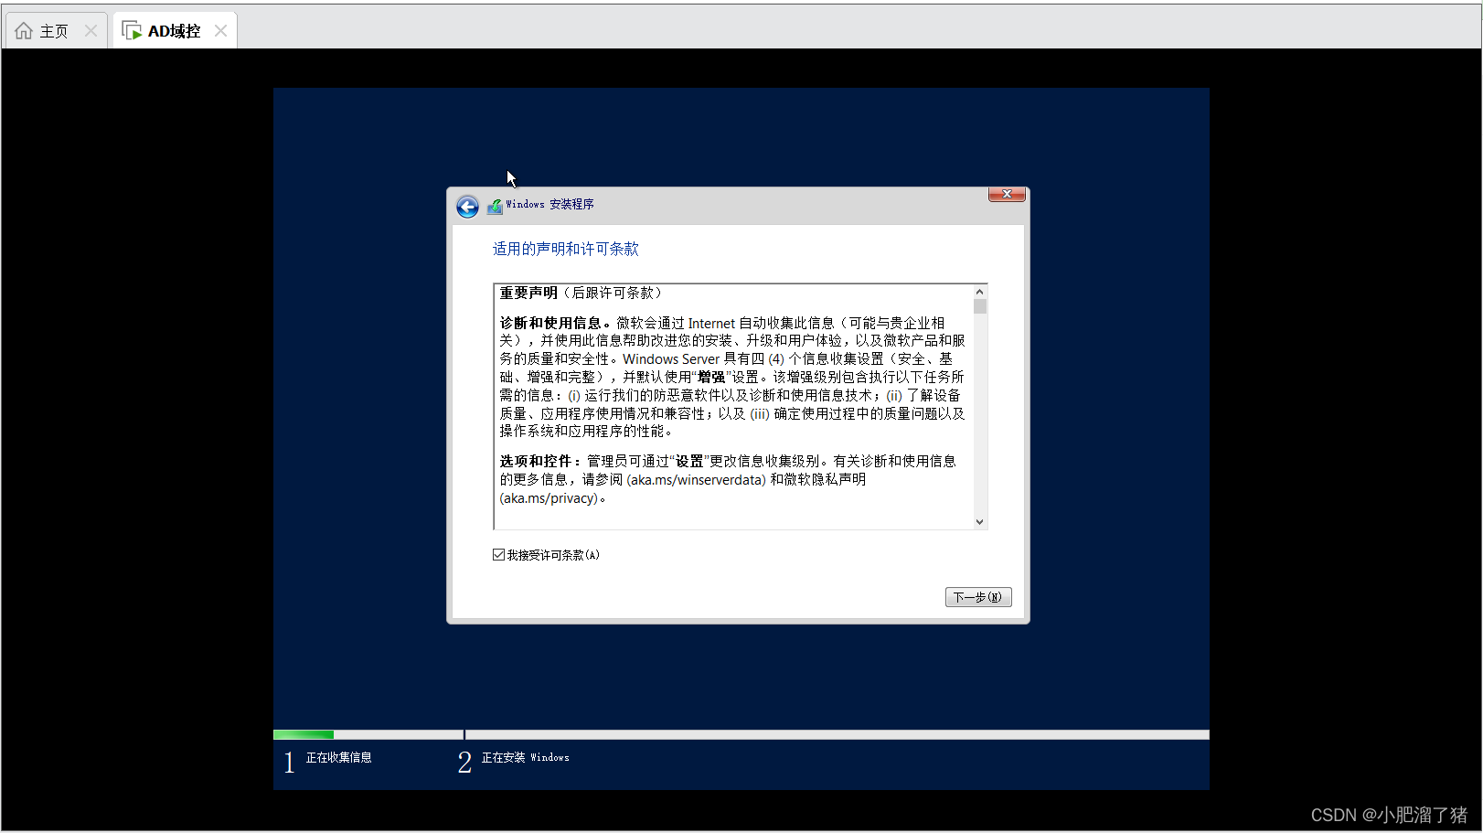
Task: Click license text scroll down arrow
Action: pyautogui.click(x=979, y=522)
